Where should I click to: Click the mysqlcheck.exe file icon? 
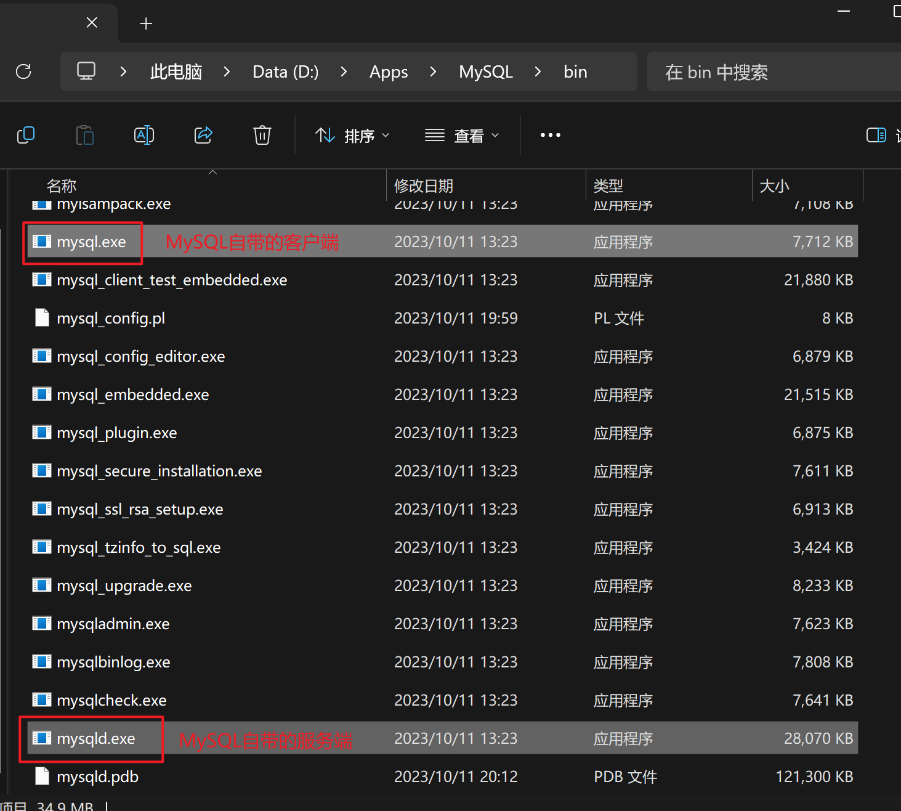pyautogui.click(x=42, y=699)
